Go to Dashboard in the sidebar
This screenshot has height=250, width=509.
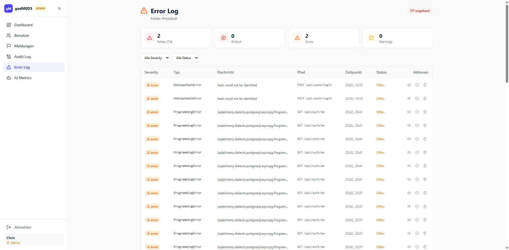coord(23,25)
